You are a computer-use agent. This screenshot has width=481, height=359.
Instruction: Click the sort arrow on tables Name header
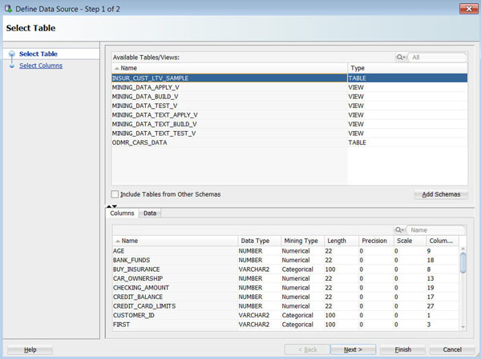pos(116,69)
